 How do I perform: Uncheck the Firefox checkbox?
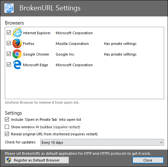9,43
